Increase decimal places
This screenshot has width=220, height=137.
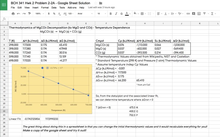(x=65, y=14)
